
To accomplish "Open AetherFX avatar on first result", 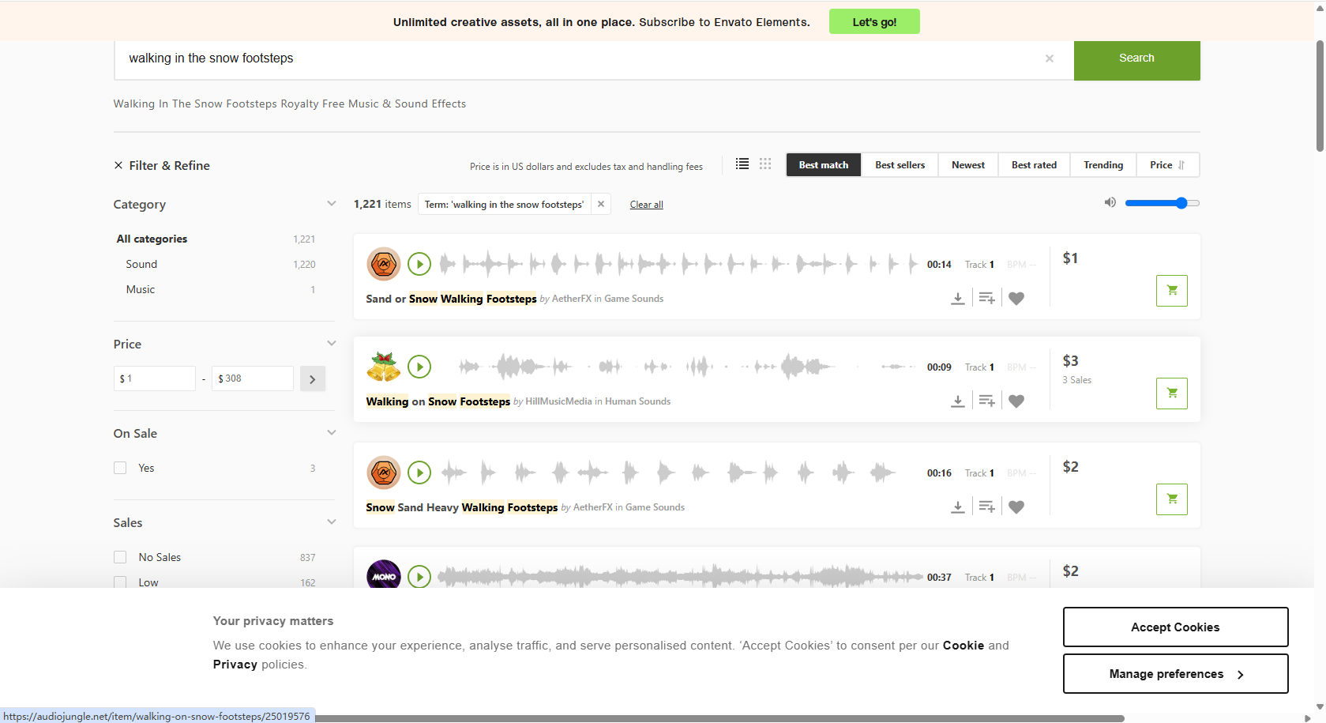I will [x=384, y=264].
